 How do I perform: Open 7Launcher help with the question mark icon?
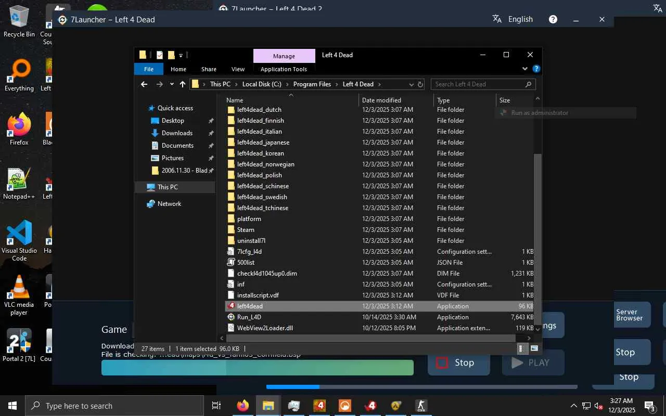point(553,19)
